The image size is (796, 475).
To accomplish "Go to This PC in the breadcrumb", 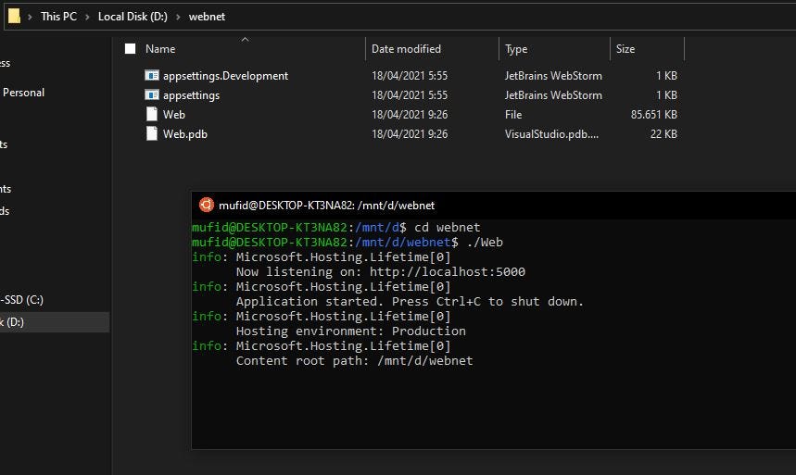I will 58,17.
